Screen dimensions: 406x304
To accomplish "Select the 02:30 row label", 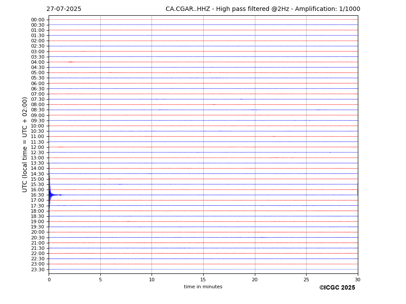I will [x=38, y=46].
